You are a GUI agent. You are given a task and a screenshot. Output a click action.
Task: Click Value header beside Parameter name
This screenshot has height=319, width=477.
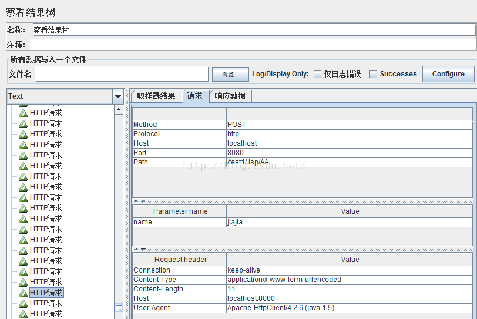350,211
